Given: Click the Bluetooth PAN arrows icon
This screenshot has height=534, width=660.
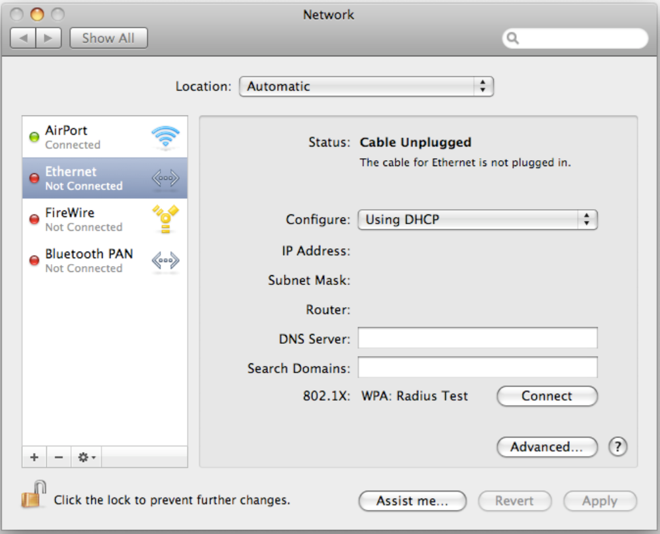Looking at the screenshot, I should tap(165, 261).
